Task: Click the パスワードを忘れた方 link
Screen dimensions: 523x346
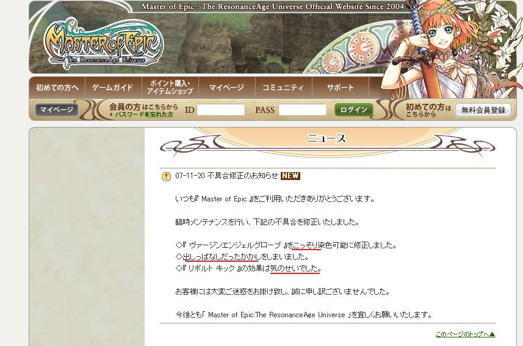Action: click(142, 115)
